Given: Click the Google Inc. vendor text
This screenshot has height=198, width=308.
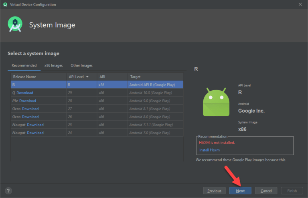Looking at the screenshot, I should pos(251,111).
